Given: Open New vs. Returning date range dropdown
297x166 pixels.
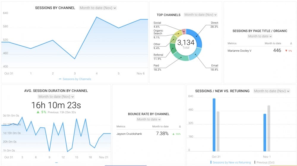Looking at the screenshot, I should coord(272,91).
